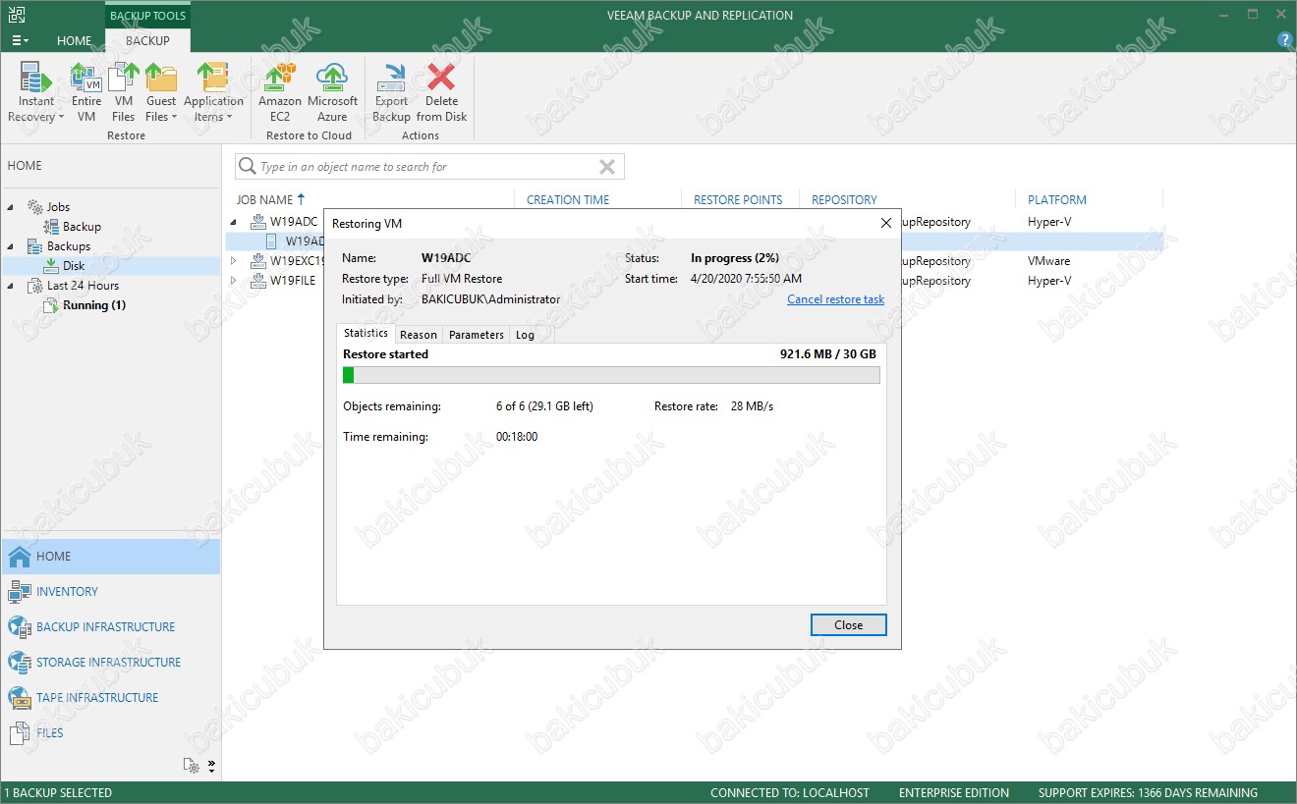Click the In progress (2%) status text
This screenshot has width=1297, height=804.
tap(735, 258)
